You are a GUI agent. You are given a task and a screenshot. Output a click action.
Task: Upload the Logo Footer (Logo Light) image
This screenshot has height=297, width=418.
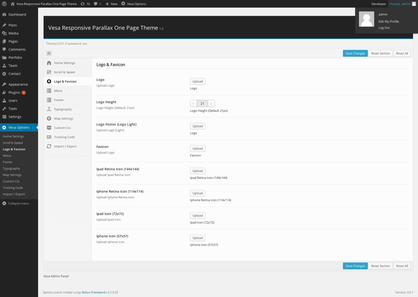point(198,126)
